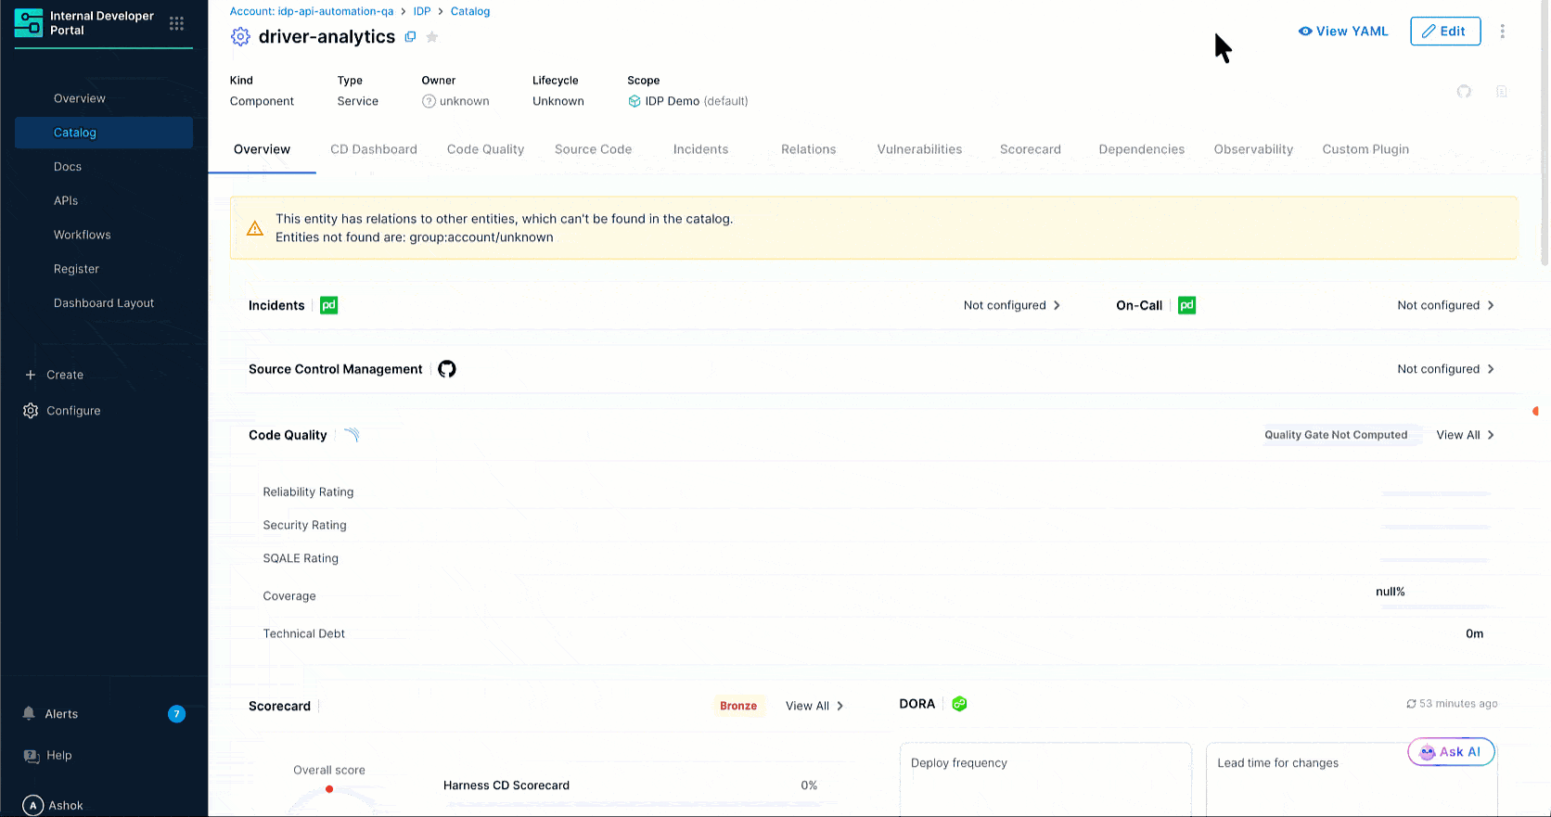Expand Incidents Not configured chevron

point(1057,305)
